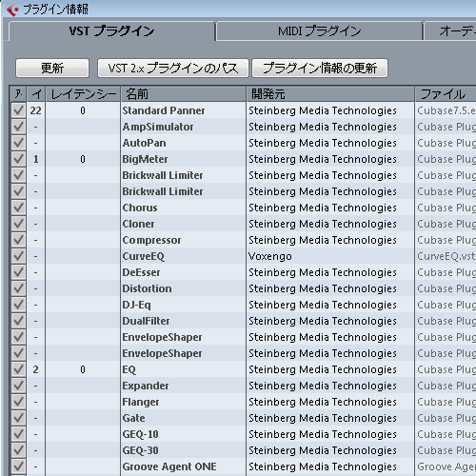Select the EQ name
The width and height of the screenshot is (476, 476).
tap(129, 369)
